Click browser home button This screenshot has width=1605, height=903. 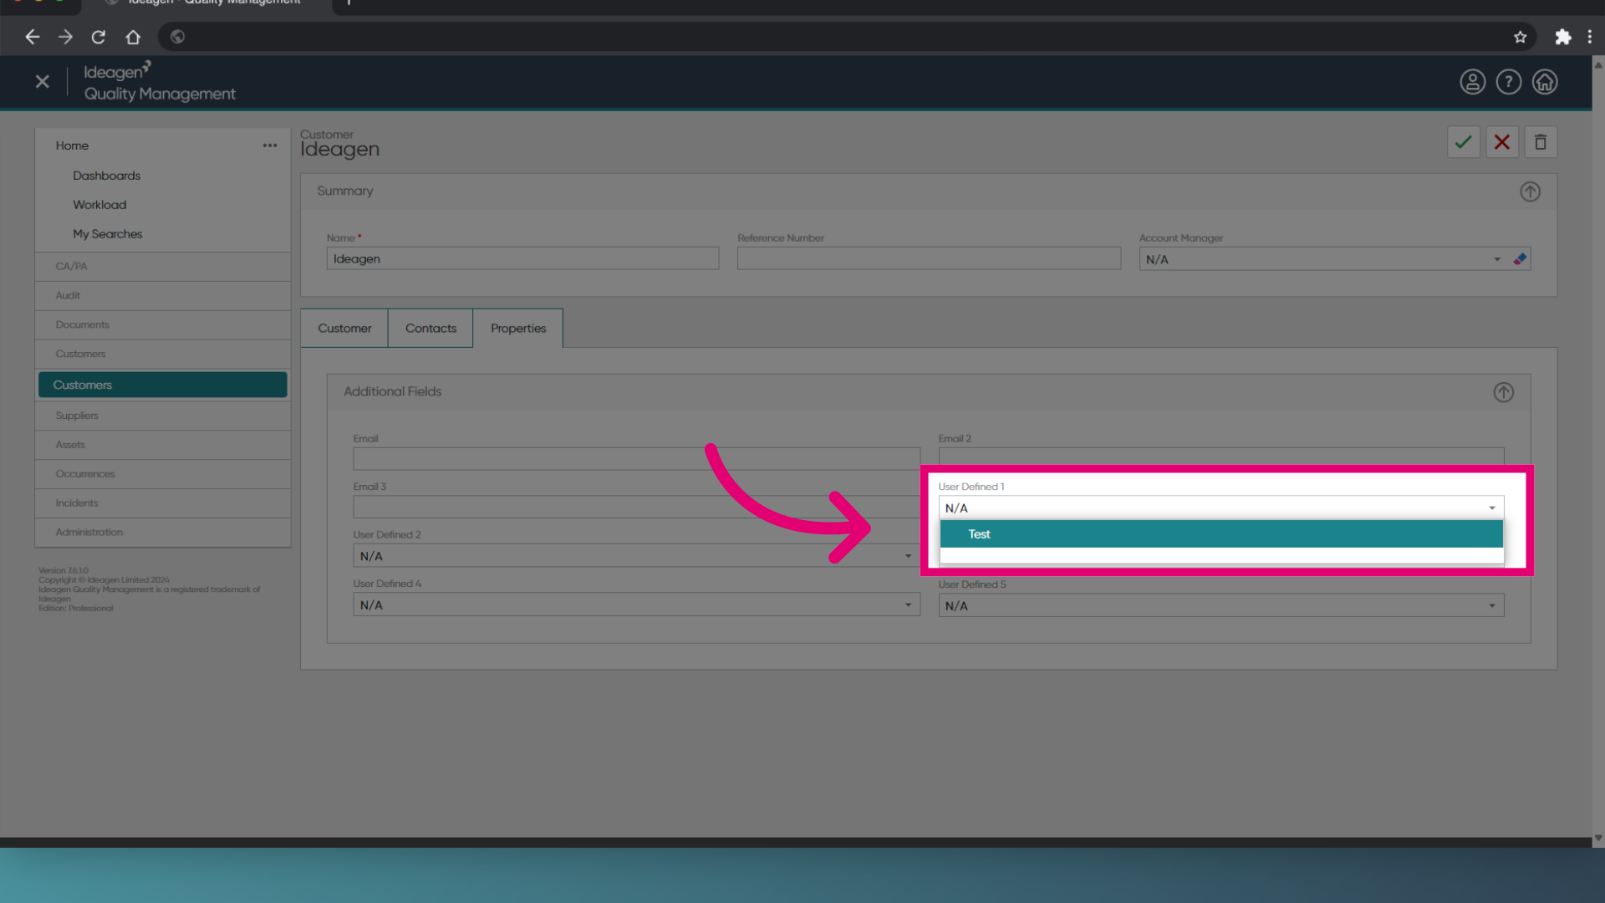133,37
